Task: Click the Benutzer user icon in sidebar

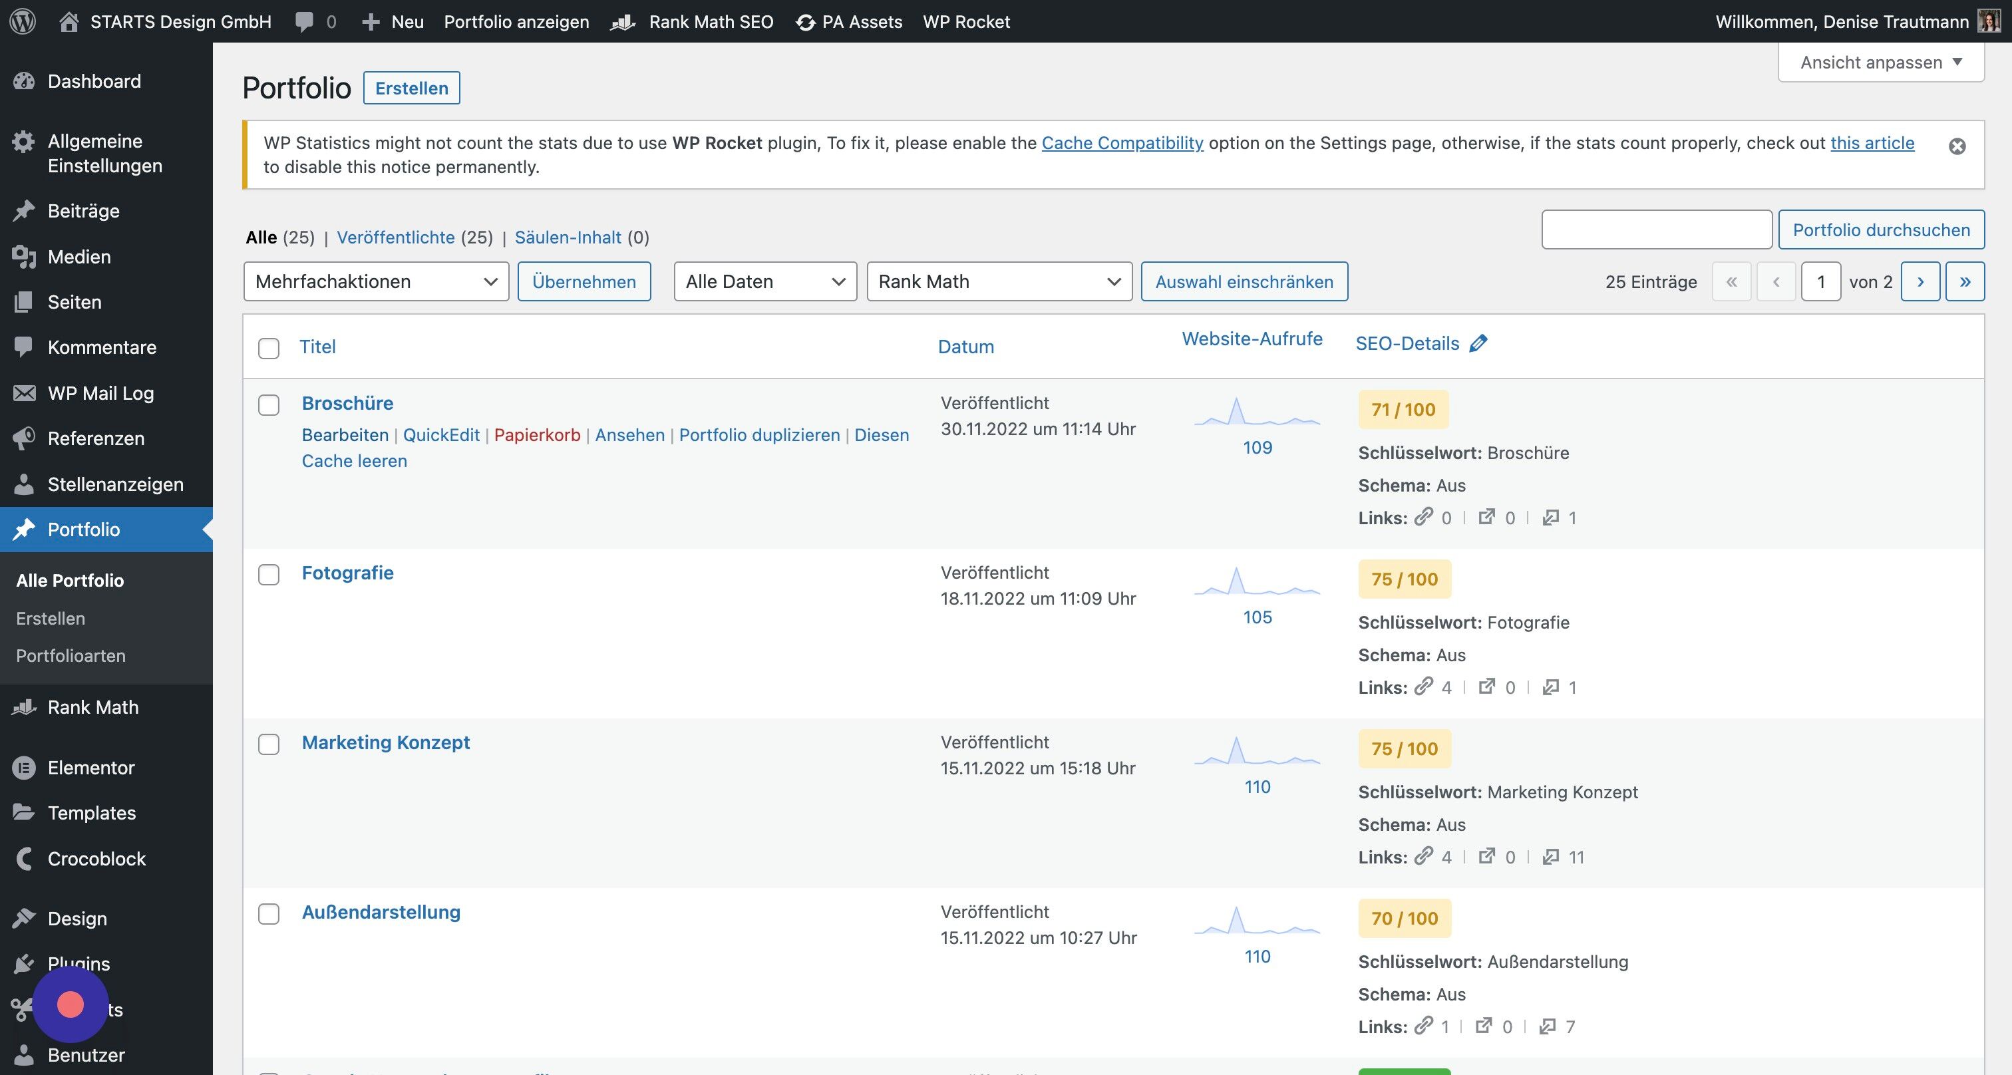Action: point(24,1054)
